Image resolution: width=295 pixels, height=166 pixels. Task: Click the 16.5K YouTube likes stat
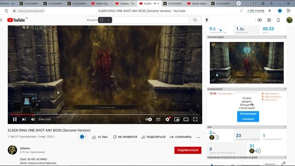221,94
